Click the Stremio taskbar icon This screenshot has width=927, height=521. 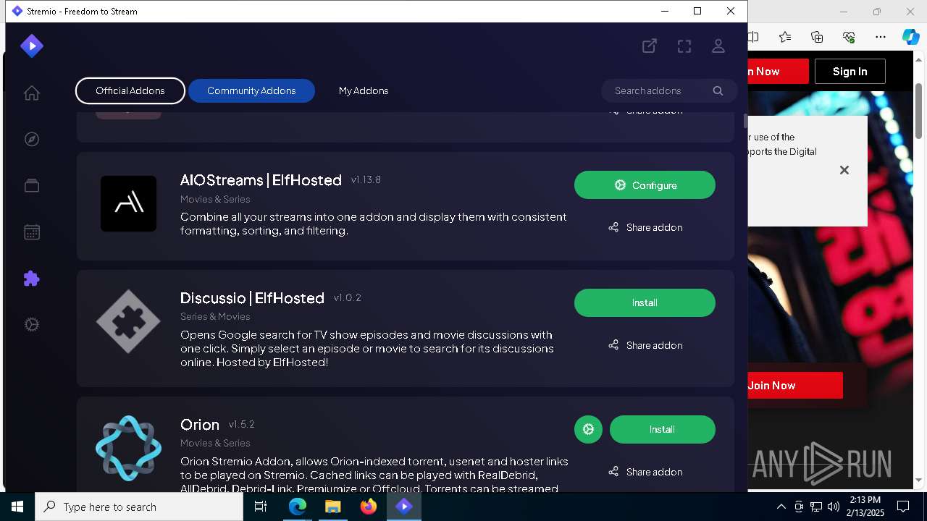click(x=403, y=507)
